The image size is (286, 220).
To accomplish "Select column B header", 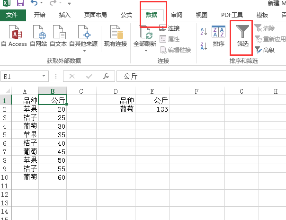I will point(53,91).
